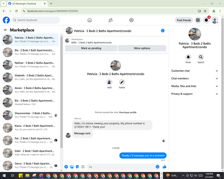Open the Menu grid icon
224x179 pixels.
click(198, 20)
